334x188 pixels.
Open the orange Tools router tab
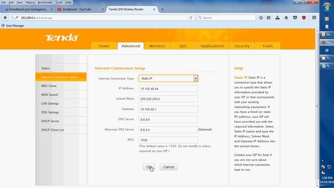pyautogui.click(x=268, y=46)
